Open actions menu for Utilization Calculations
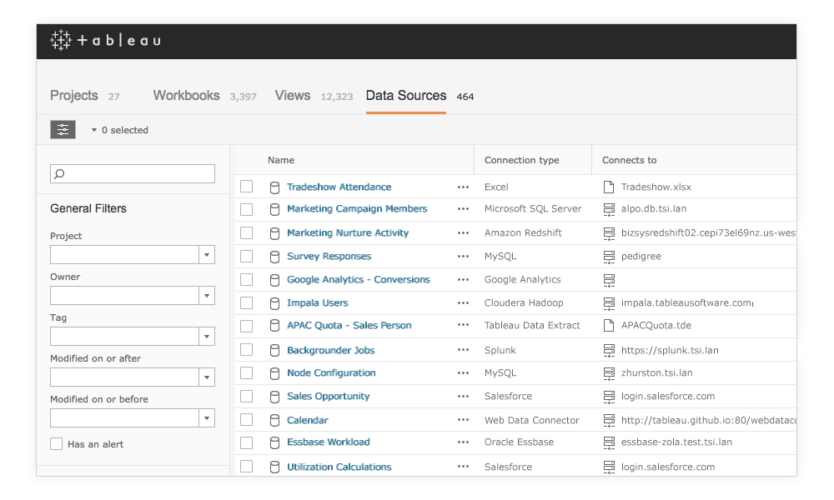 point(463,467)
